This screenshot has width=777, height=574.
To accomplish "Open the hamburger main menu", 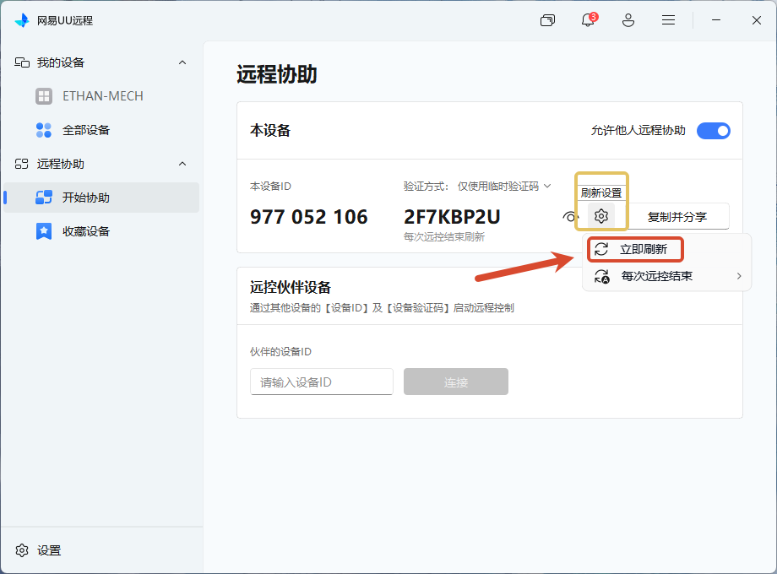I will click(669, 20).
